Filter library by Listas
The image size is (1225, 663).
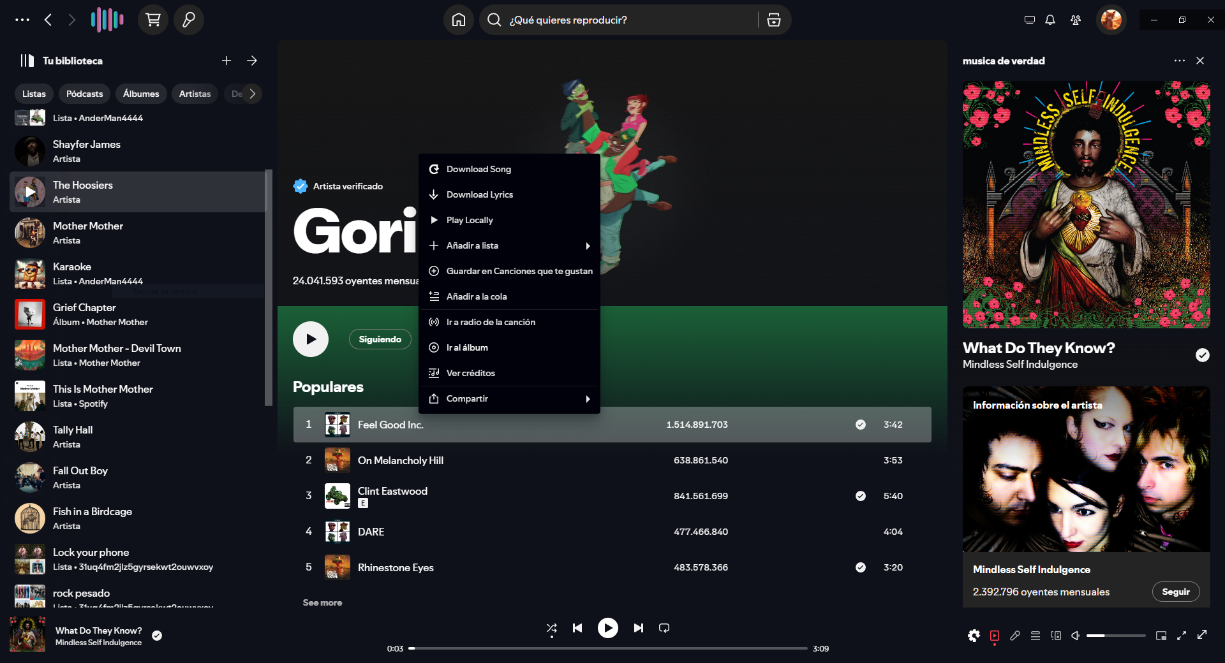point(34,94)
